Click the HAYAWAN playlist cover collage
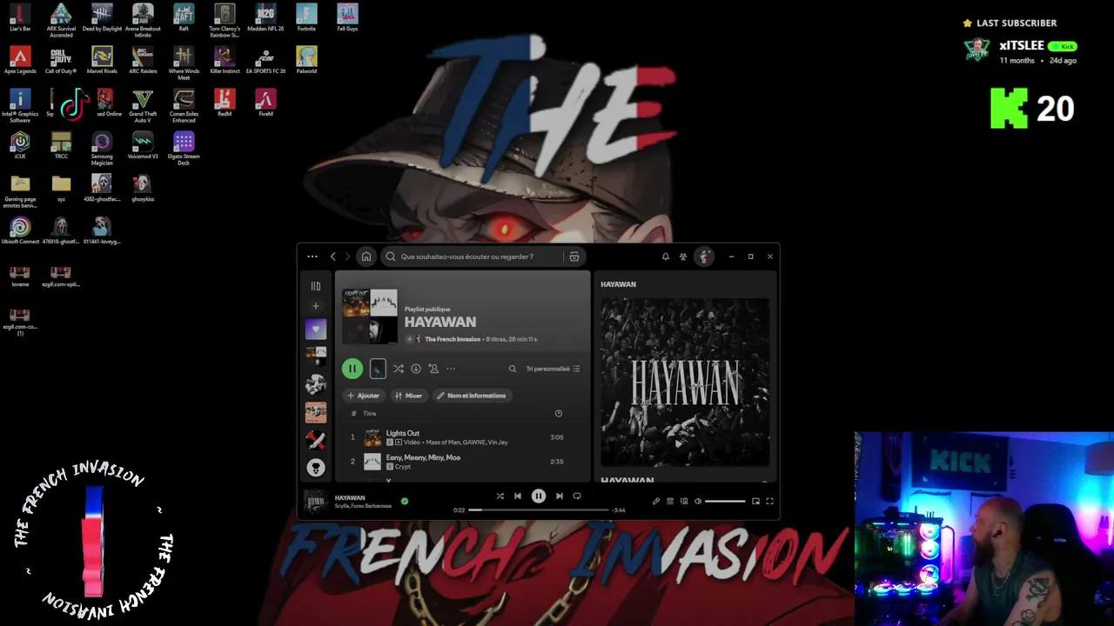1114x626 pixels. tap(370, 316)
